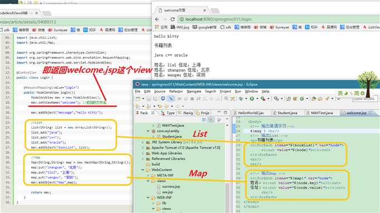Open new tab in right Chrome window
The width and height of the screenshot is (380, 213).
coord(215,11)
